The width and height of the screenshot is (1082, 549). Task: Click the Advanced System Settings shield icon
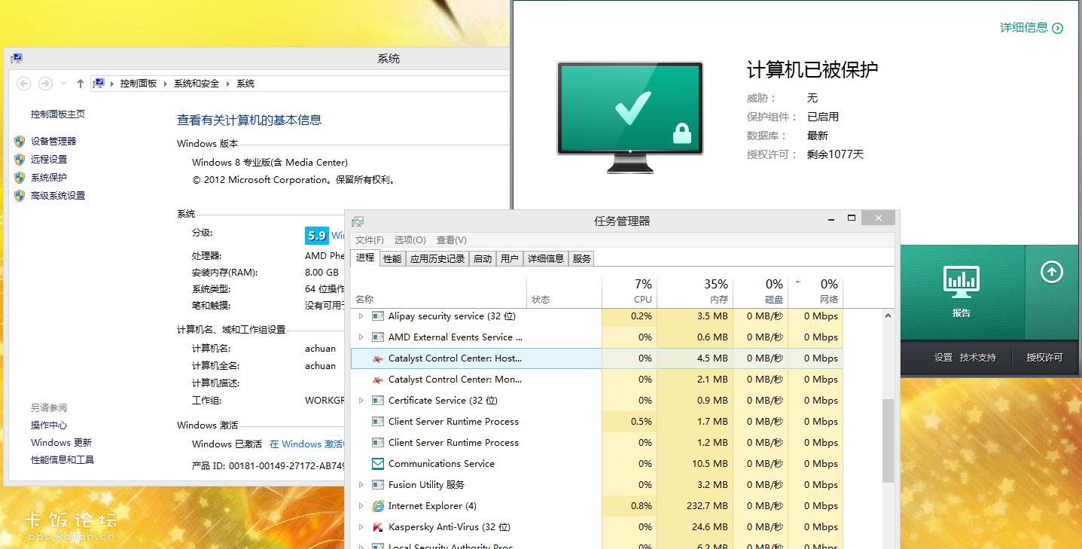pos(20,195)
